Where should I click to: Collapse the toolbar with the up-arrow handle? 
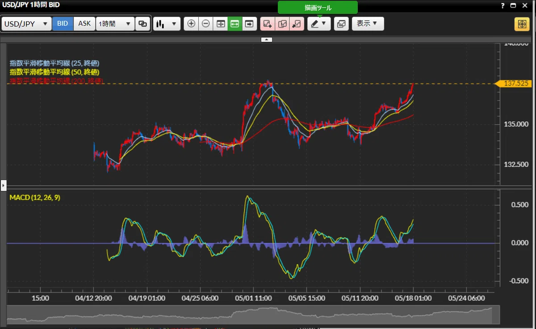[x=266, y=40]
